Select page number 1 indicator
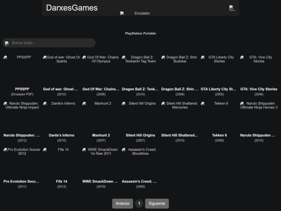Viewport: 281px width, 211px height. click(x=139, y=204)
